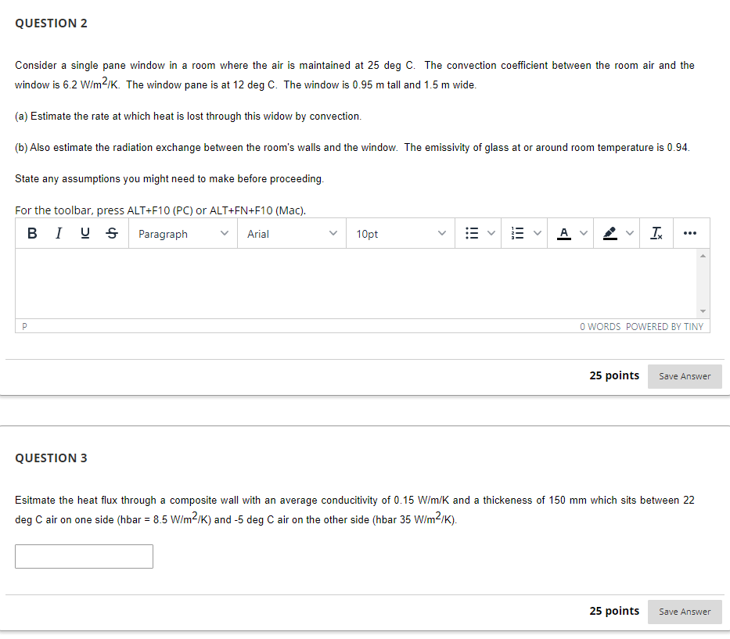Expand highlight color picker arrow

pos(629,233)
